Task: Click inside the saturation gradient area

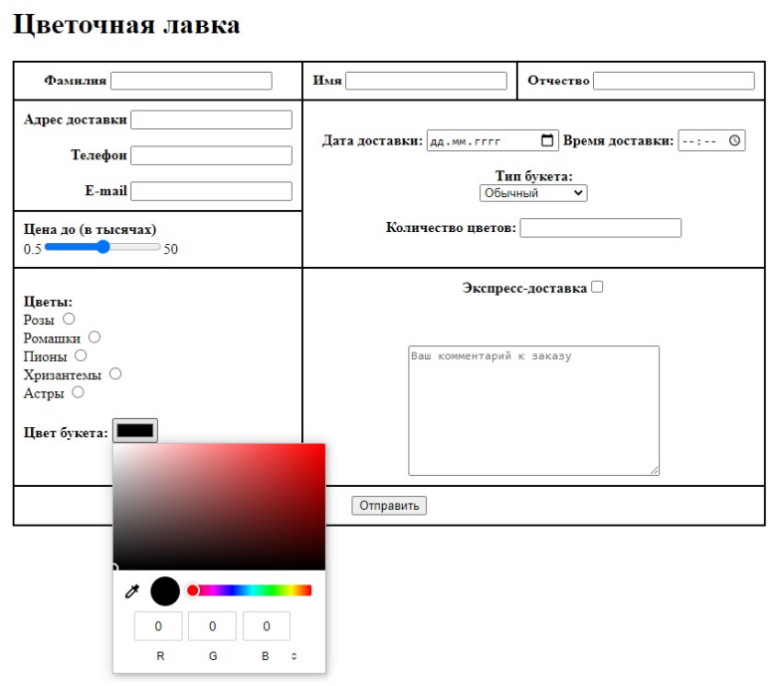Action: [x=219, y=507]
